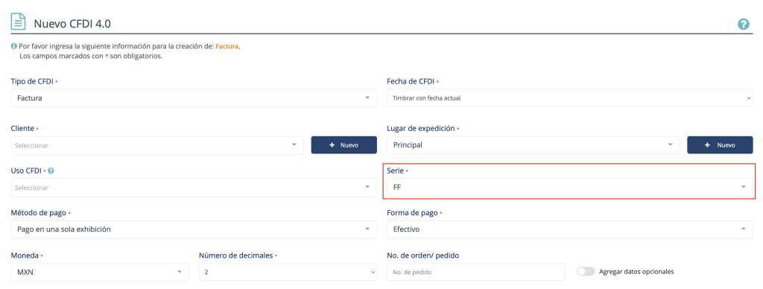Add a new client with Nuevo button
This screenshot has height=289, width=763.
click(344, 145)
